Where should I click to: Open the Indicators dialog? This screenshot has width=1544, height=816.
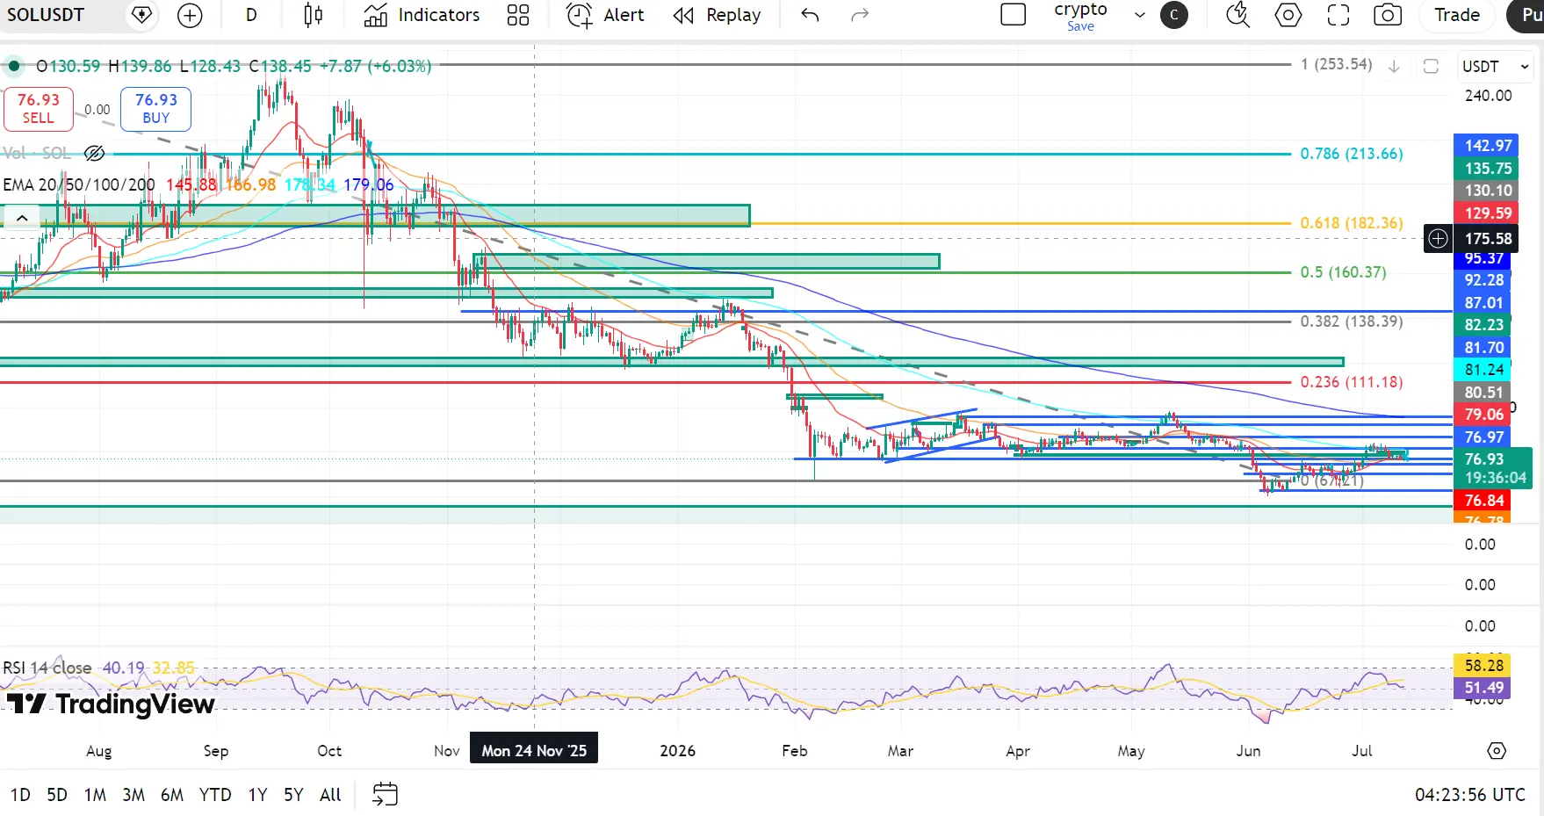[x=422, y=15]
